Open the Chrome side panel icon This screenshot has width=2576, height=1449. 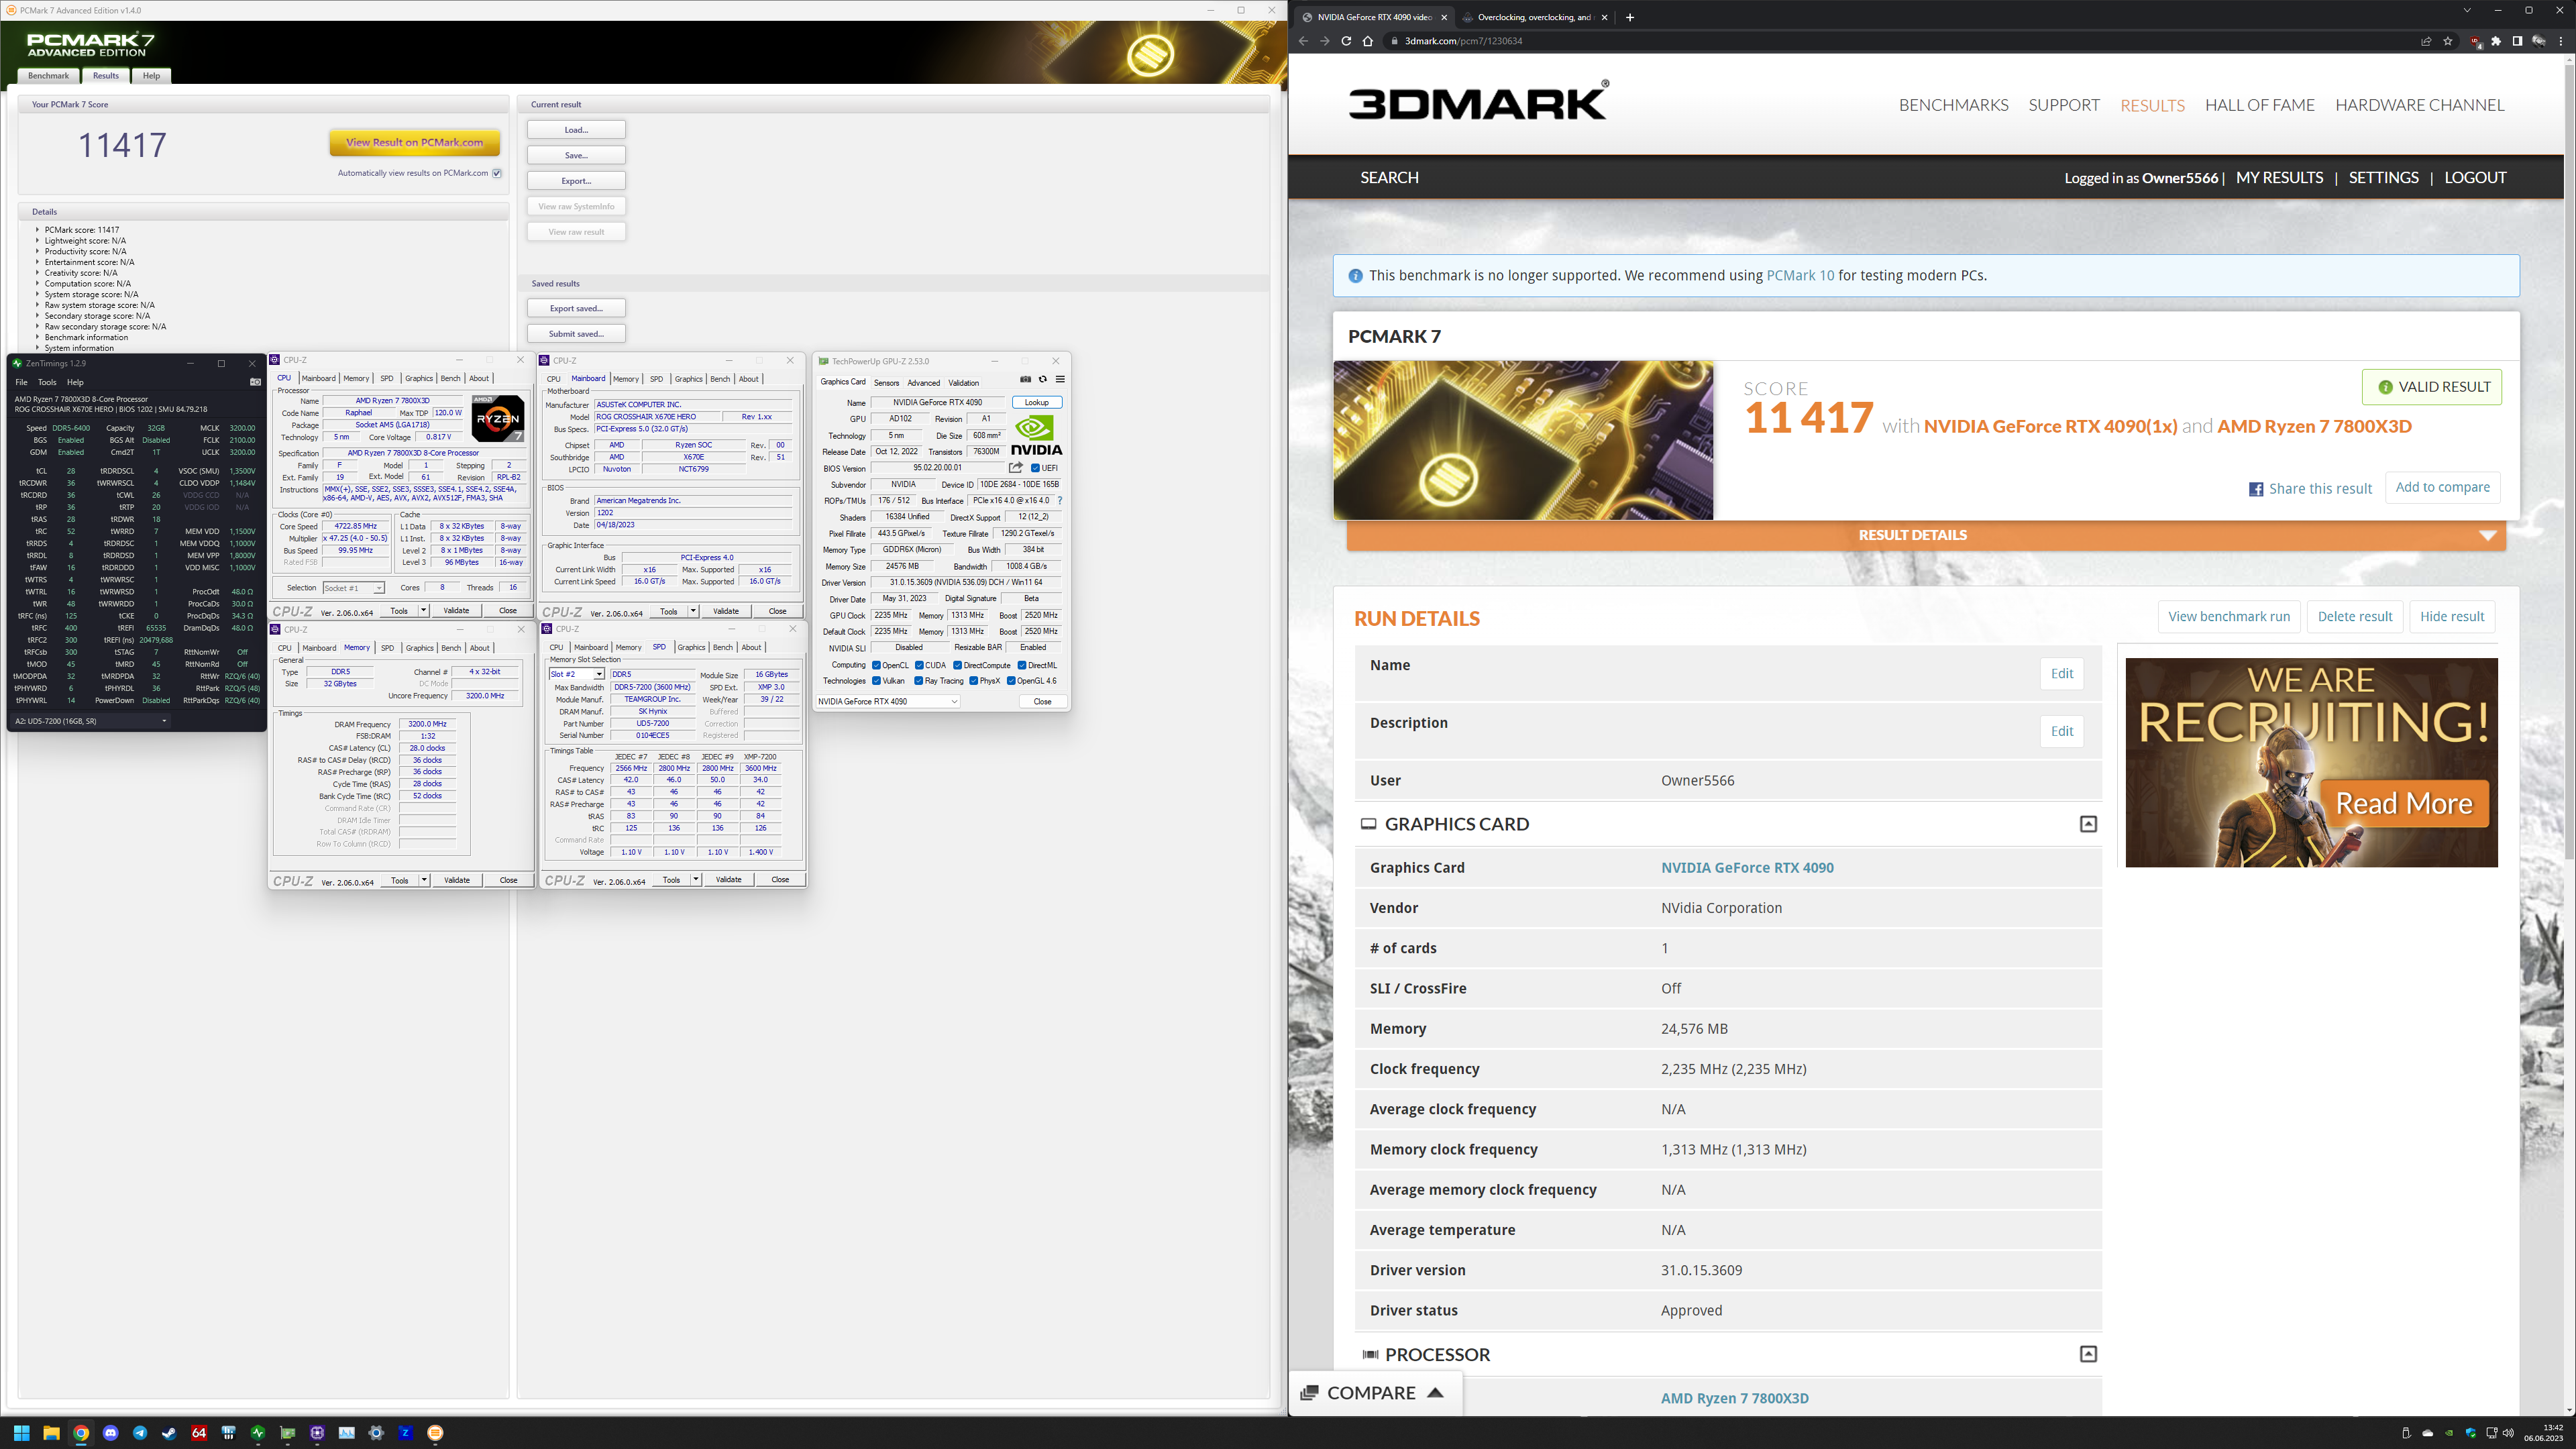point(2517,41)
